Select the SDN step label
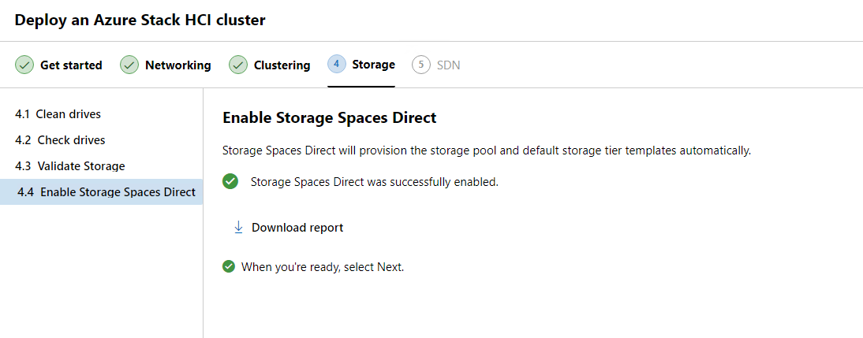 pos(448,65)
